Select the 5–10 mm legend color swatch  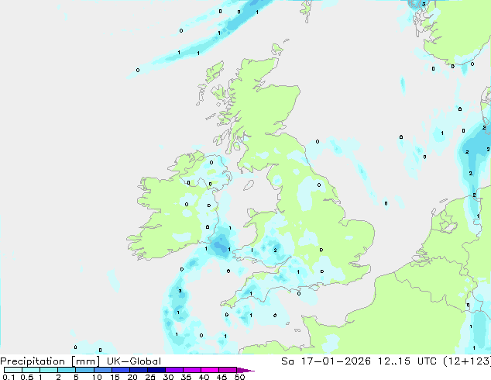(x=84, y=370)
